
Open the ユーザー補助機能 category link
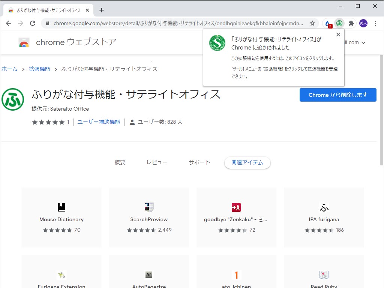(98, 121)
